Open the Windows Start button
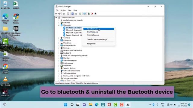 66,105
